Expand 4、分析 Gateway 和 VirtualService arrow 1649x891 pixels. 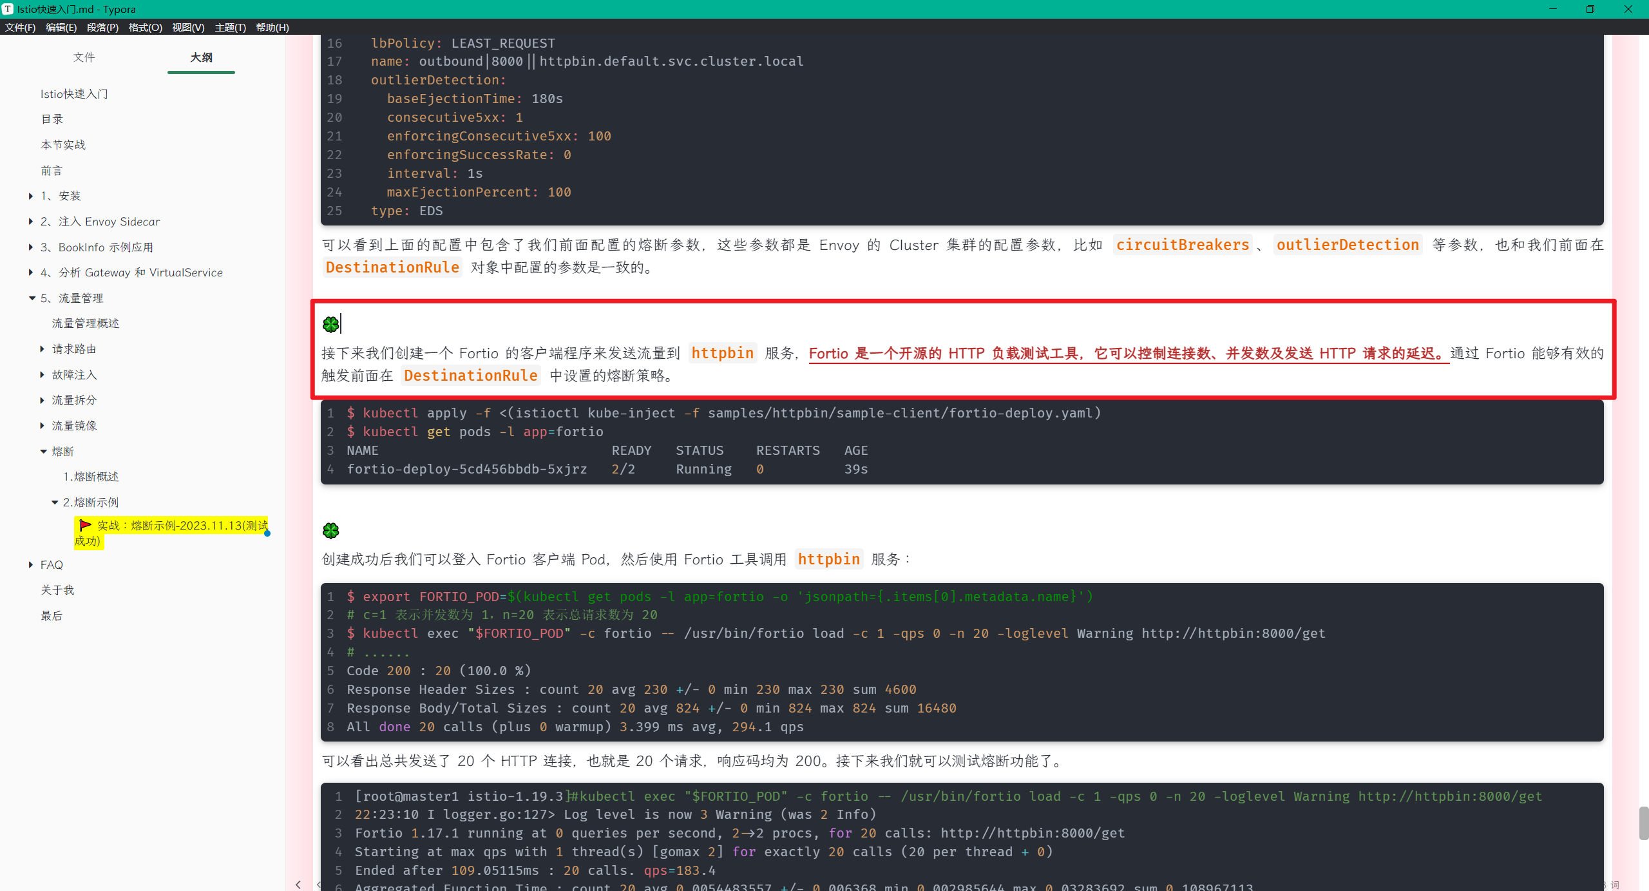pyautogui.click(x=31, y=273)
